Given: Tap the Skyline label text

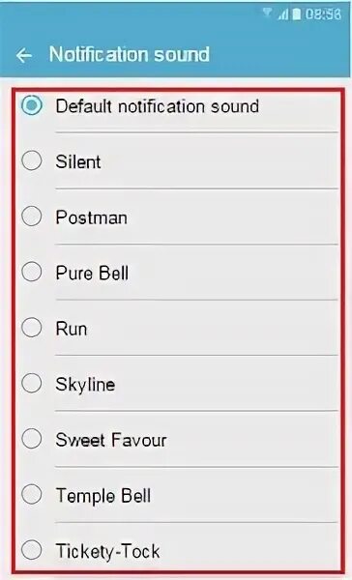Looking at the screenshot, I should (x=85, y=385).
